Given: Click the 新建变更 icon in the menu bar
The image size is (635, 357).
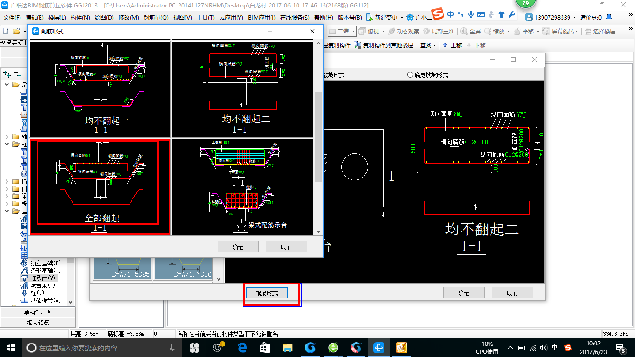Looking at the screenshot, I should [370, 18].
